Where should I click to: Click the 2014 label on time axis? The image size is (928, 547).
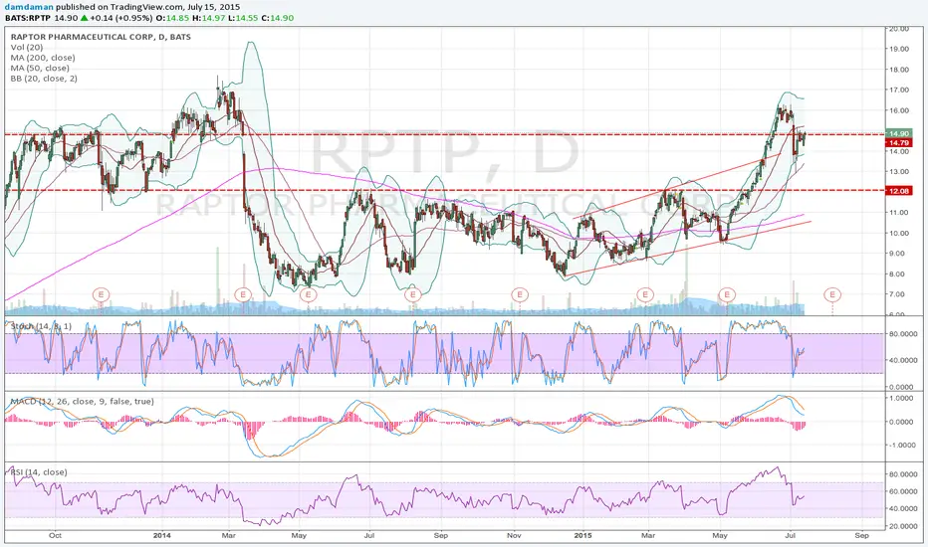(161, 536)
